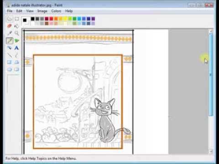Choose the dark green palette swatch
Screen dimensions: 219x164
pyautogui.click(x=74, y=19)
